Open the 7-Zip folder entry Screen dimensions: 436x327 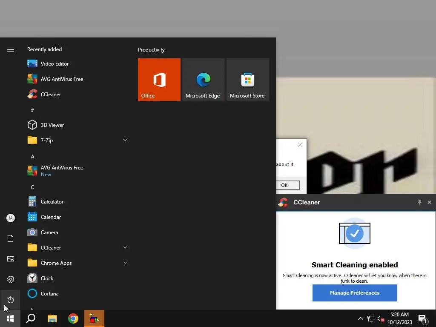tap(78, 140)
